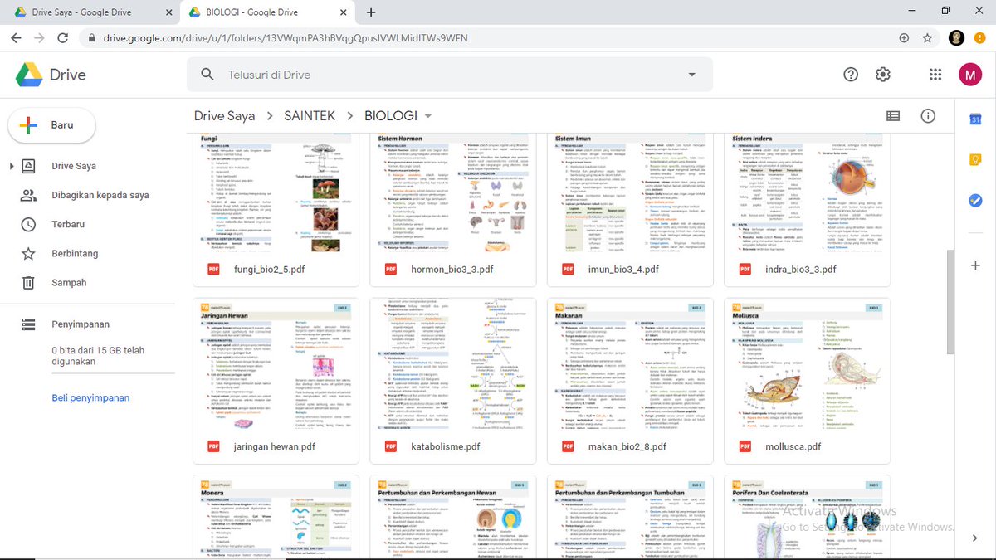Click PDF icon beside fungi_bio2_5.pdf
The image size is (996, 560).
(x=213, y=270)
